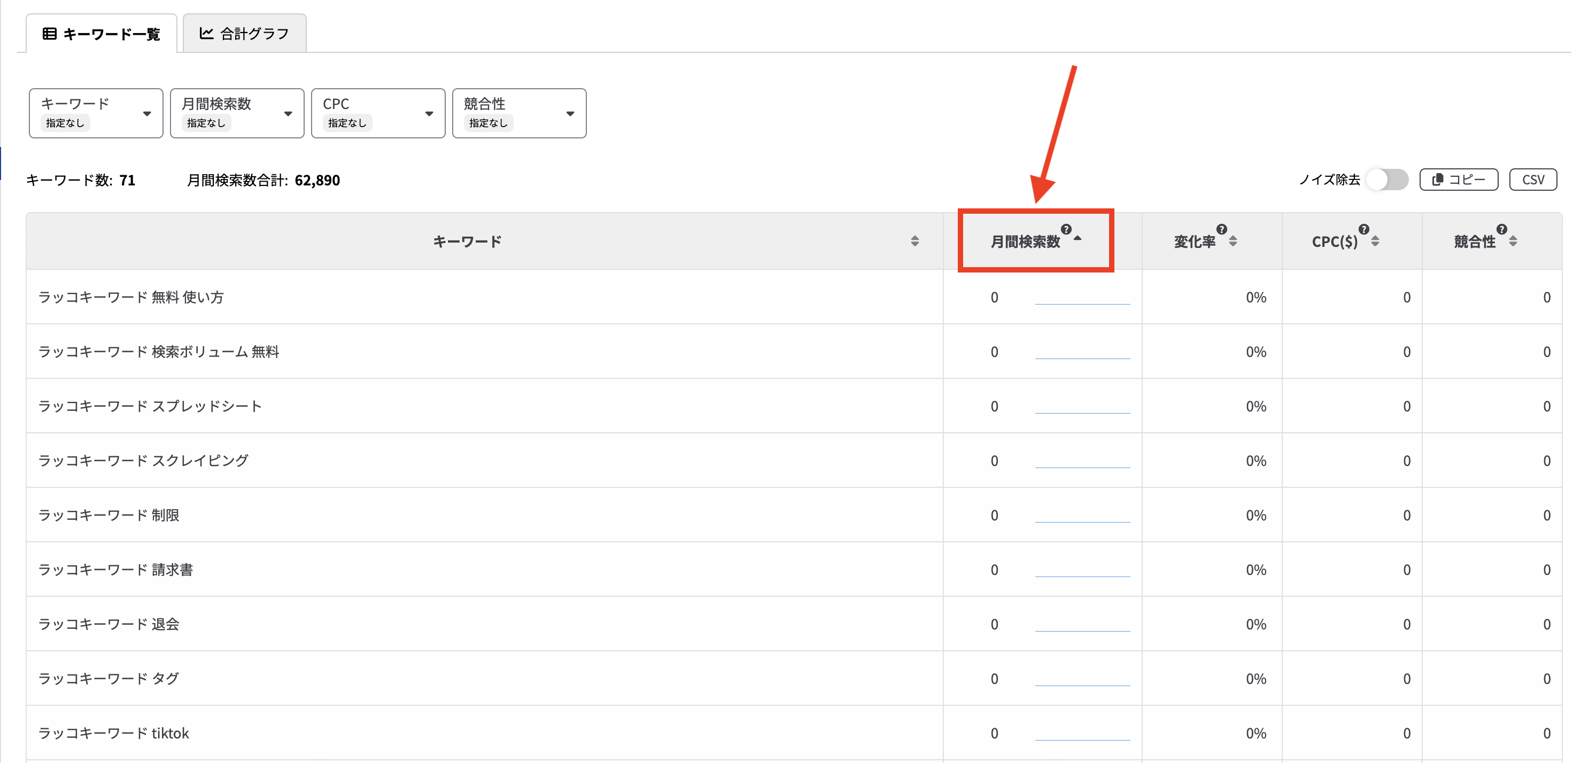Click the 競合性 column header label
The width and height of the screenshot is (1581, 763).
coord(1474,242)
